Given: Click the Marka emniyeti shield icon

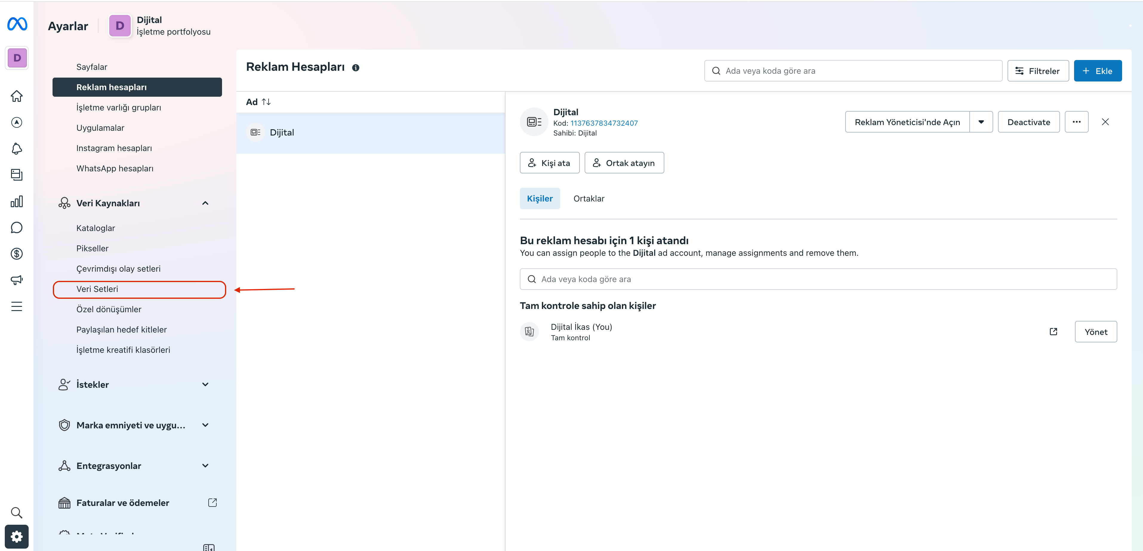Looking at the screenshot, I should [64, 425].
